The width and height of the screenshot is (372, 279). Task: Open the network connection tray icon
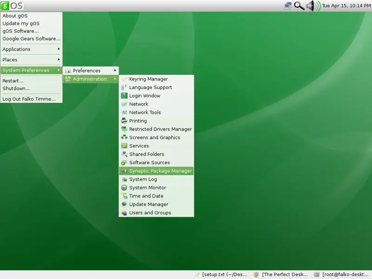(x=288, y=6)
